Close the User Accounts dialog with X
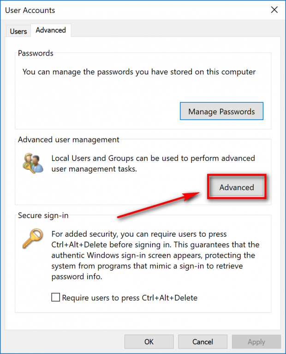This screenshot has width=286, height=354. click(274, 10)
